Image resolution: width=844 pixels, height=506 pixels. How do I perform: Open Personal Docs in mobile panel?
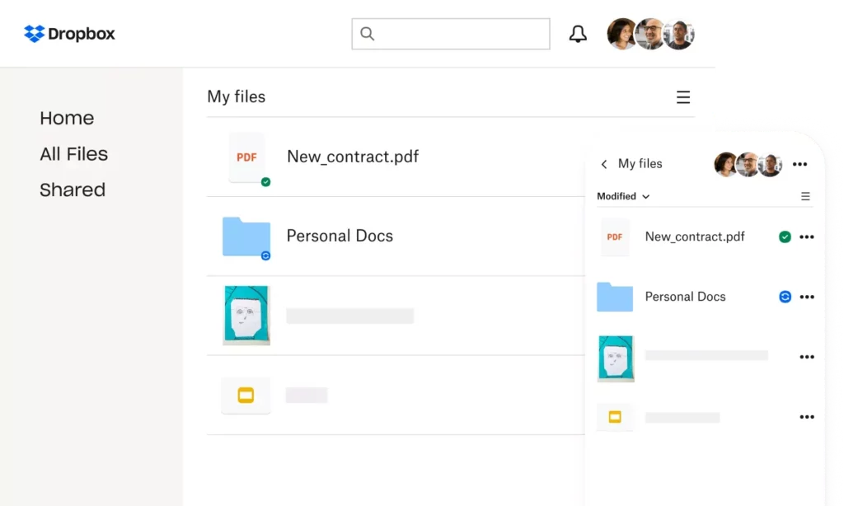(x=685, y=297)
